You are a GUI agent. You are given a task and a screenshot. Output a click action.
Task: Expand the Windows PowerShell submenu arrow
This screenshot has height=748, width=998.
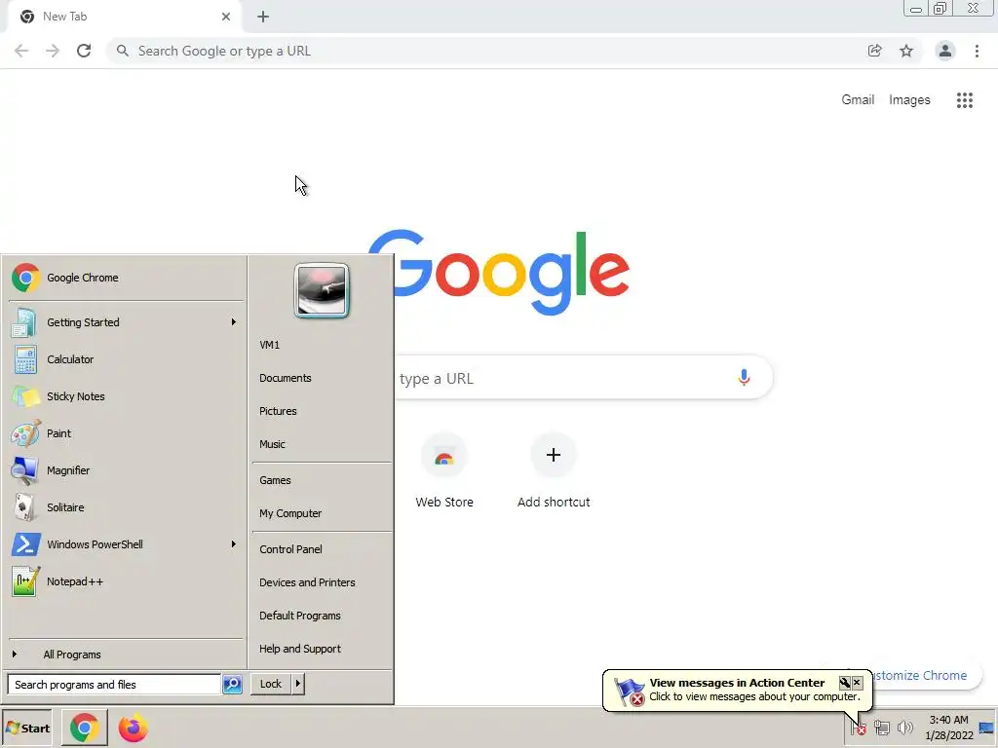(x=234, y=544)
